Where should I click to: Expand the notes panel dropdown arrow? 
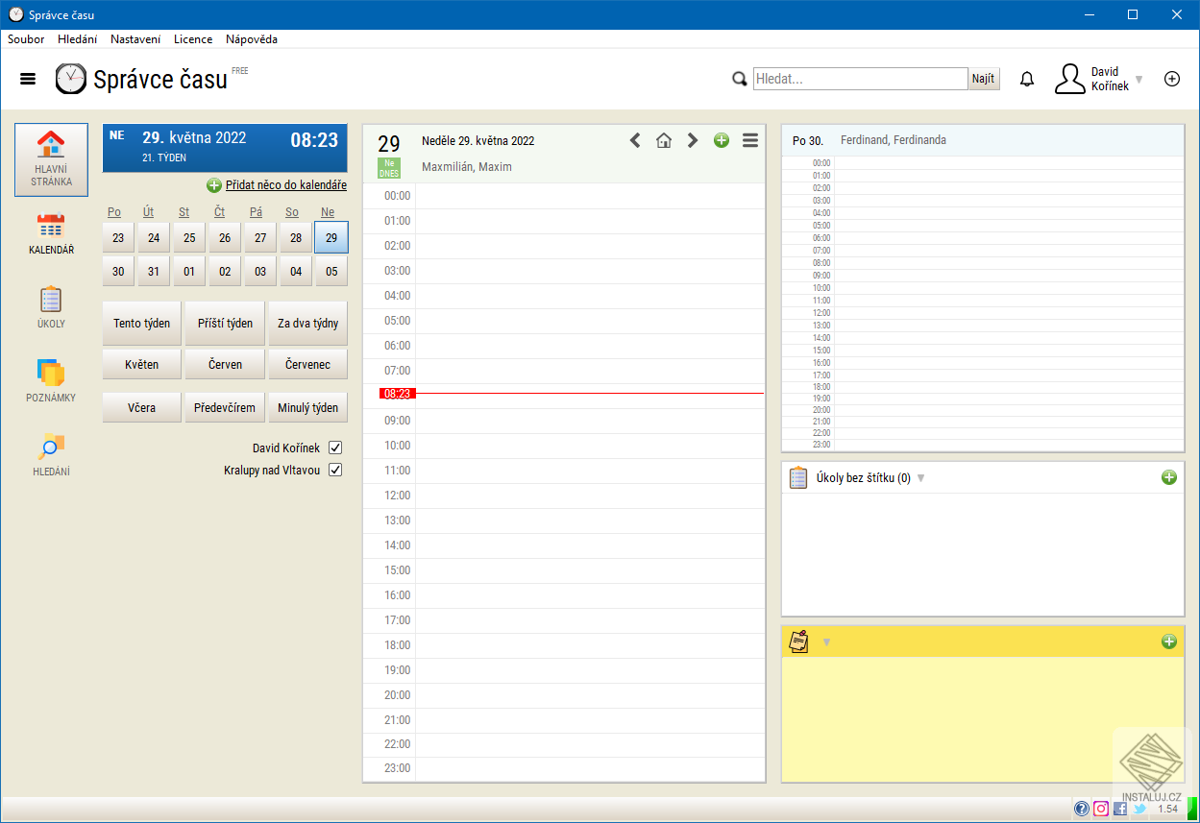[825, 642]
